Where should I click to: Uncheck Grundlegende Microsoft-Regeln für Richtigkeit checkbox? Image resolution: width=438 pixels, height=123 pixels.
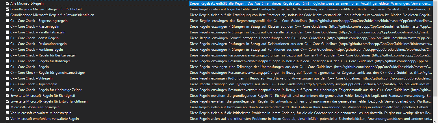8,9
